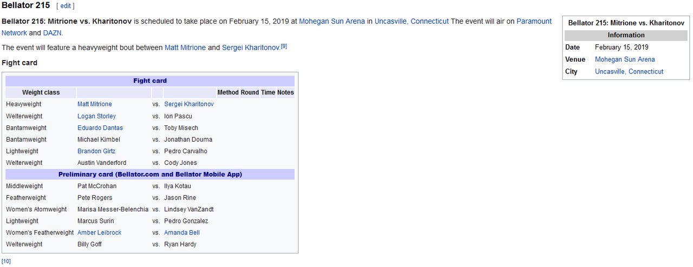Select the Venue label in infobox
693x267 pixels.
(575, 59)
